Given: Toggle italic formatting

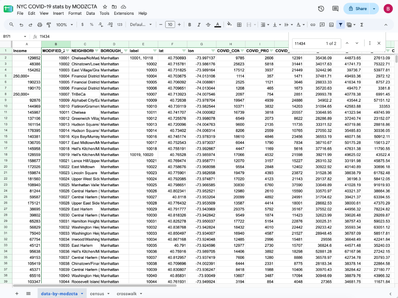Looking at the screenshot, I should point(199,24).
